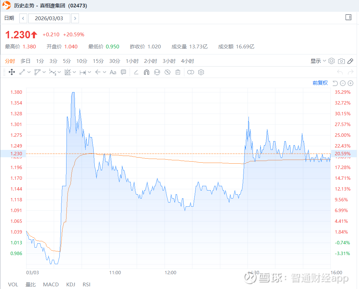Take a chart screenshot with camera icon
The height and width of the screenshot is (289, 359).
[x=341, y=61]
